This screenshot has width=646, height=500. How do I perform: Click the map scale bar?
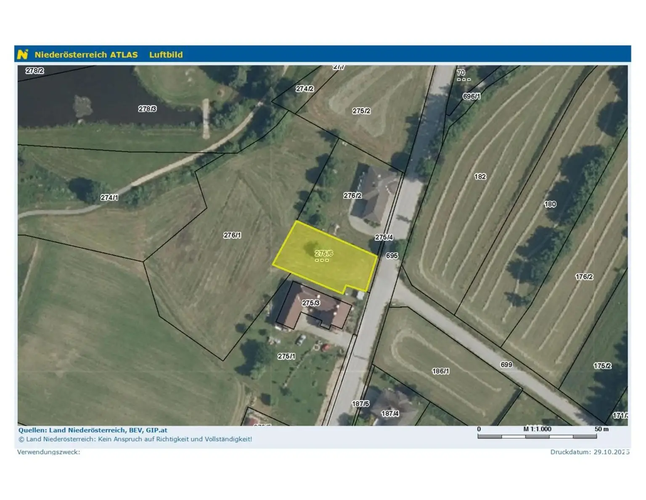537,436
